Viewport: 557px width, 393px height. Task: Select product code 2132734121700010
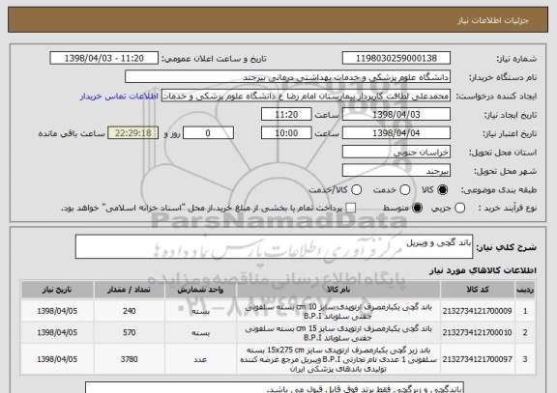(x=477, y=333)
